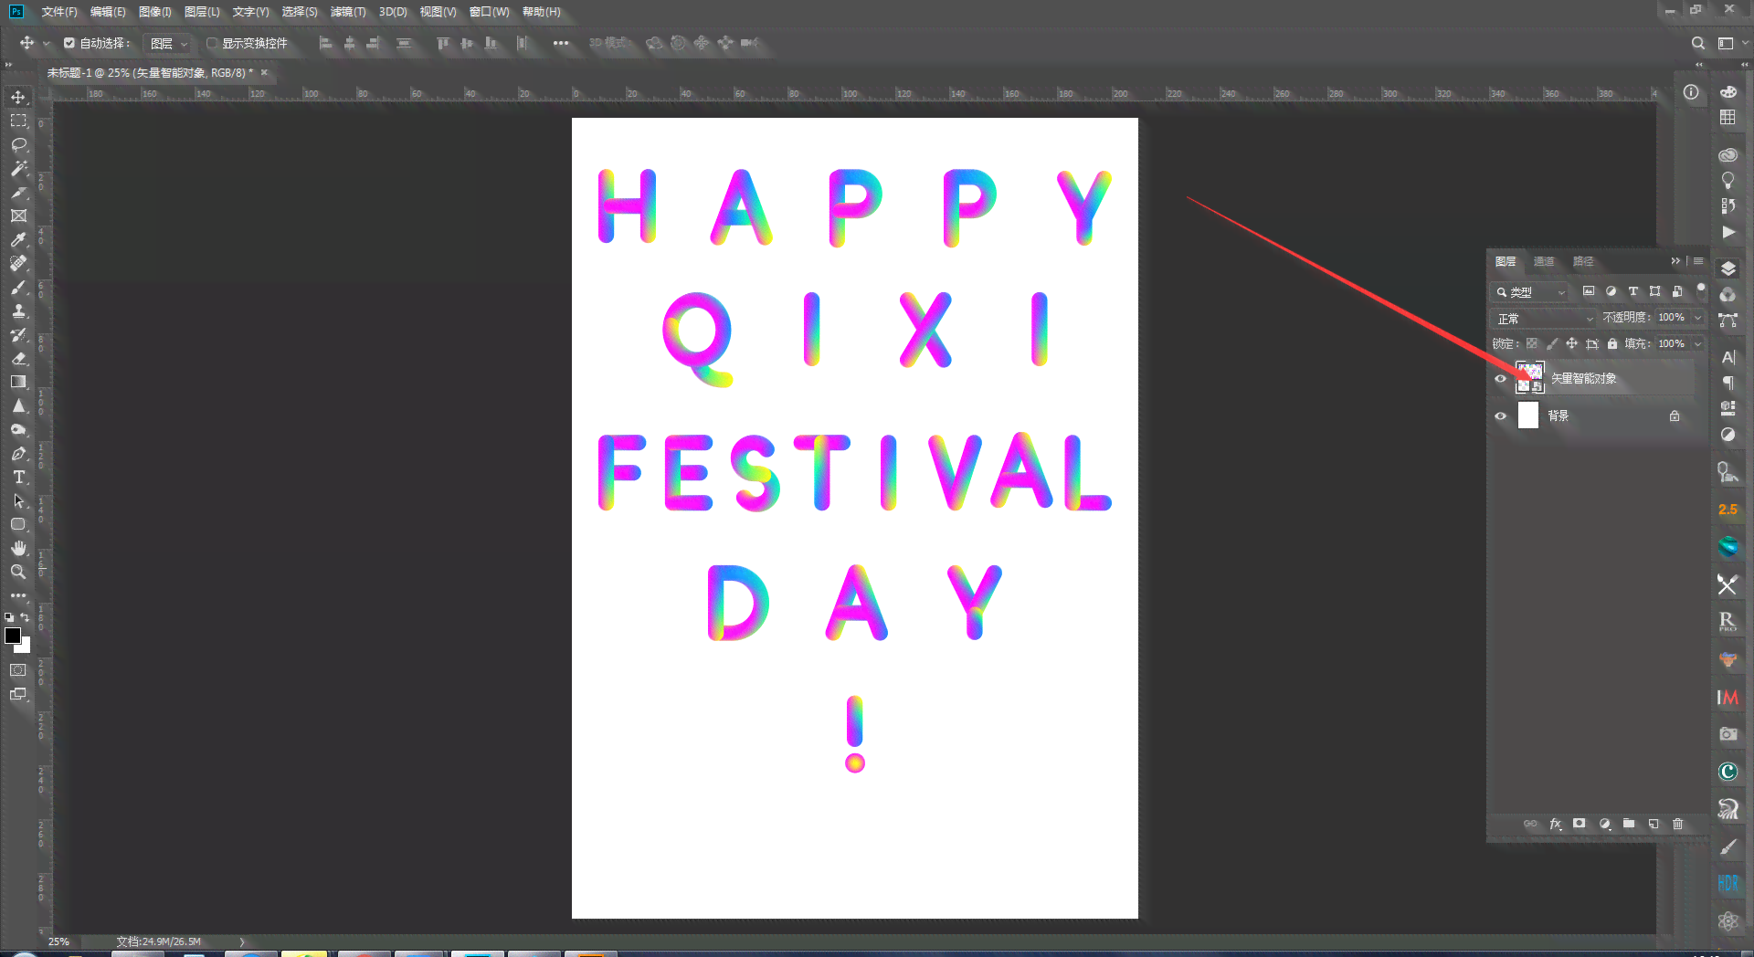Click the default colors mini icon
This screenshot has height=957, width=1754.
click(9, 617)
